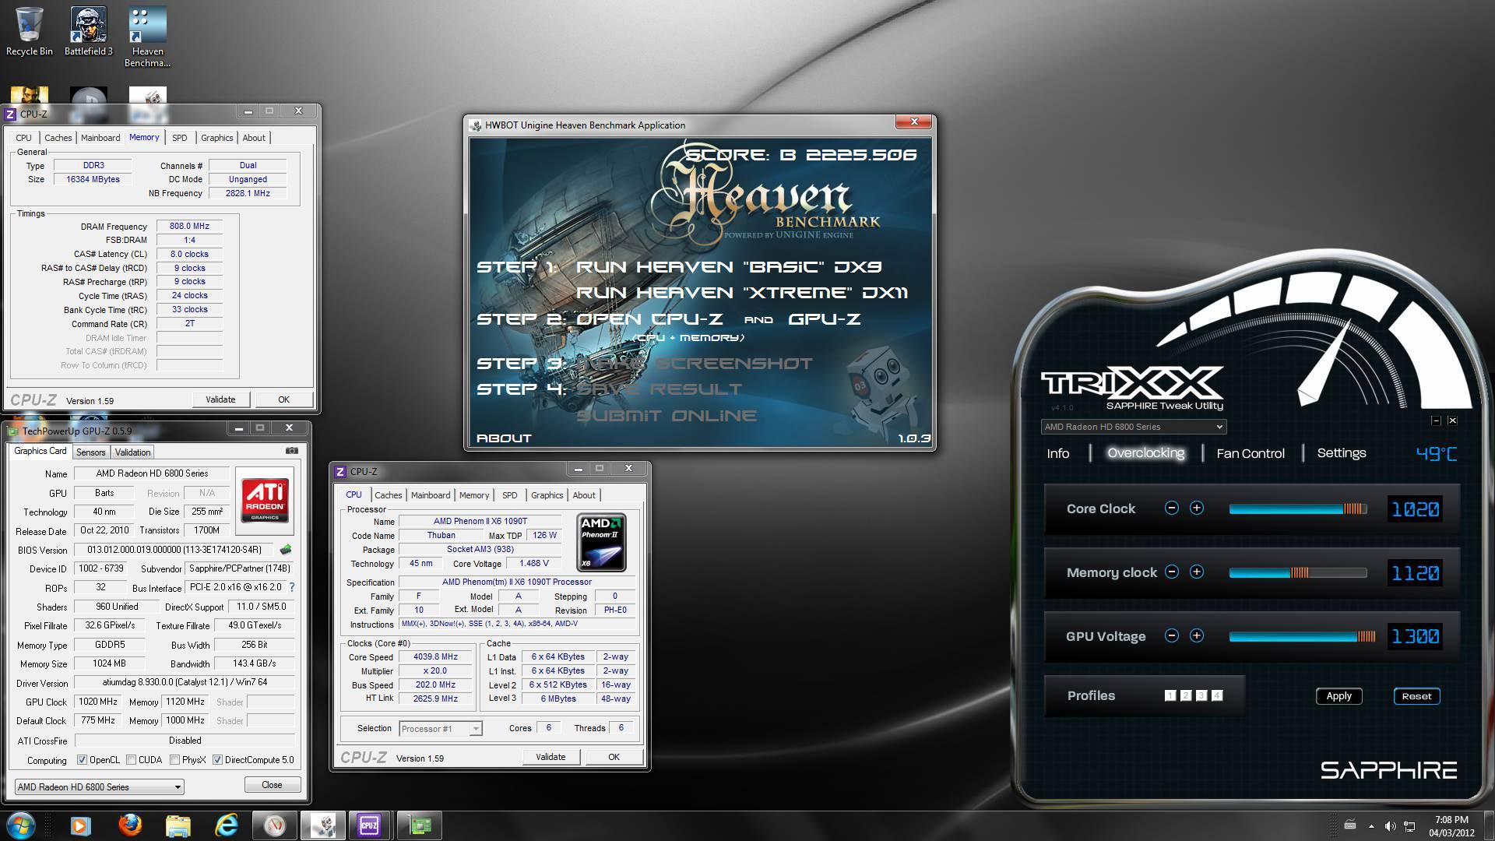Viewport: 1495px width, 841px height.
Task: Switch to Caches tab in CPU-Z processor window
Action: point(388,495)
